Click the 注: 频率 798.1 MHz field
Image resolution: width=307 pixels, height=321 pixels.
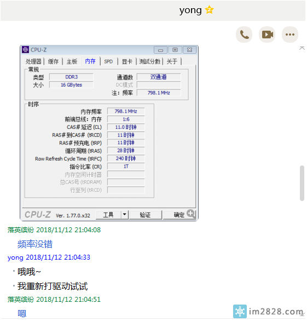click(x=159, y=93)
